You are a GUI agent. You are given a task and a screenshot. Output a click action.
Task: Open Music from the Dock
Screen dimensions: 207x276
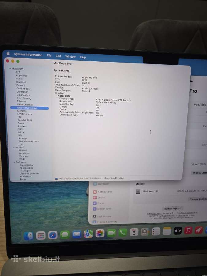188,230
